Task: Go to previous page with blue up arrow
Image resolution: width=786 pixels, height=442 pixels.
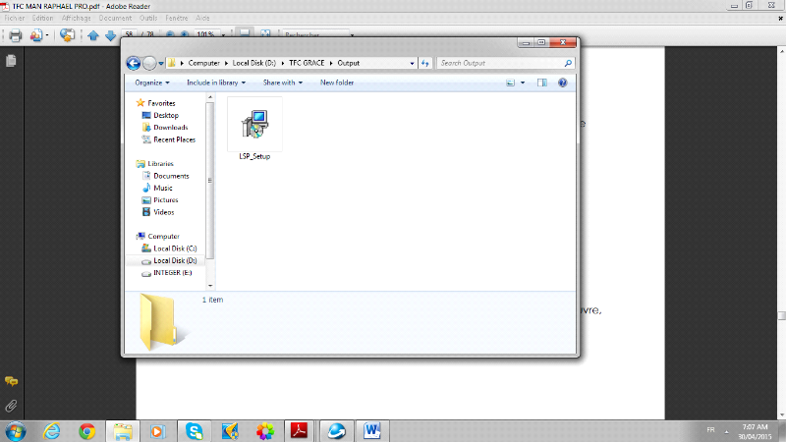Action: [93, 35]
